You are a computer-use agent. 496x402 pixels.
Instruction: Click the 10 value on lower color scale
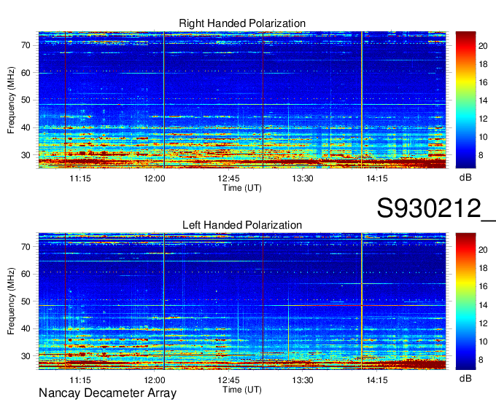coord(483,342)
